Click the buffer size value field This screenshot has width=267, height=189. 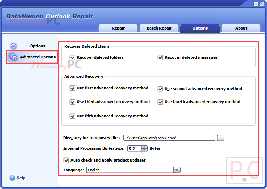[134, 149]
